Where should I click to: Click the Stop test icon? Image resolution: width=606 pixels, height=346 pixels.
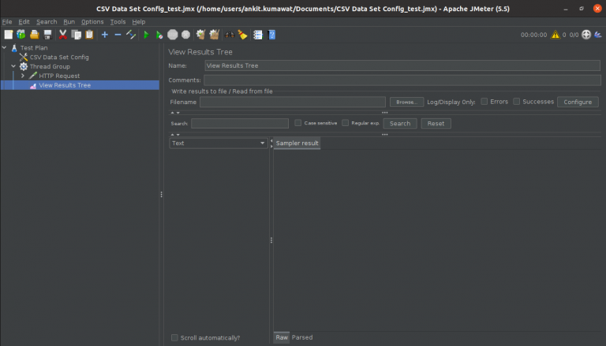coord(172,35)
